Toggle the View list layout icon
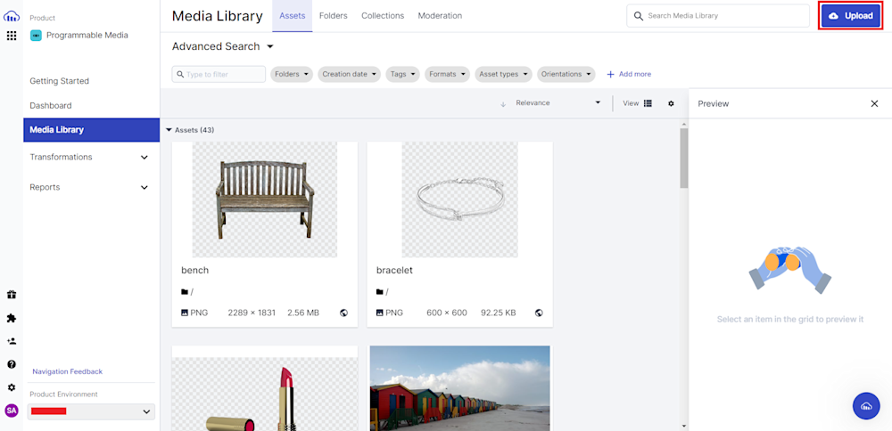Viewport: 892px width, 431px height. [x=648, y=103]
